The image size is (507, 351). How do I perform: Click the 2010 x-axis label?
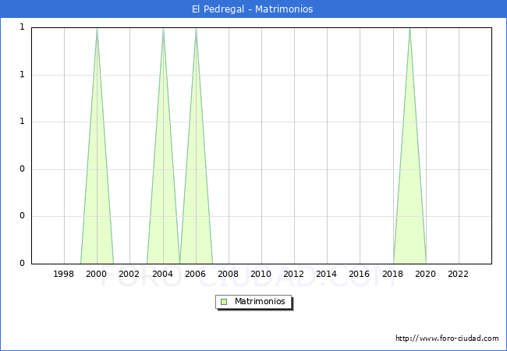261,274
